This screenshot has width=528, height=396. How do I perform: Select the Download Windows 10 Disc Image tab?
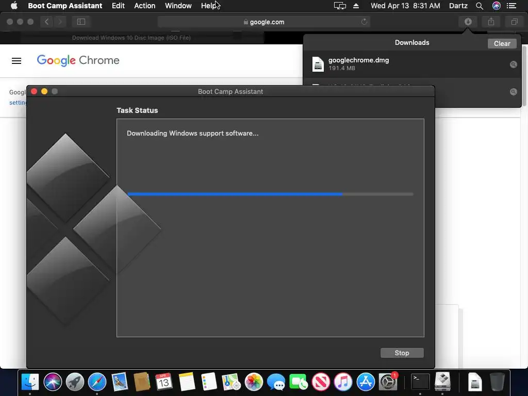pyautogui.click(x=131, y=38)
